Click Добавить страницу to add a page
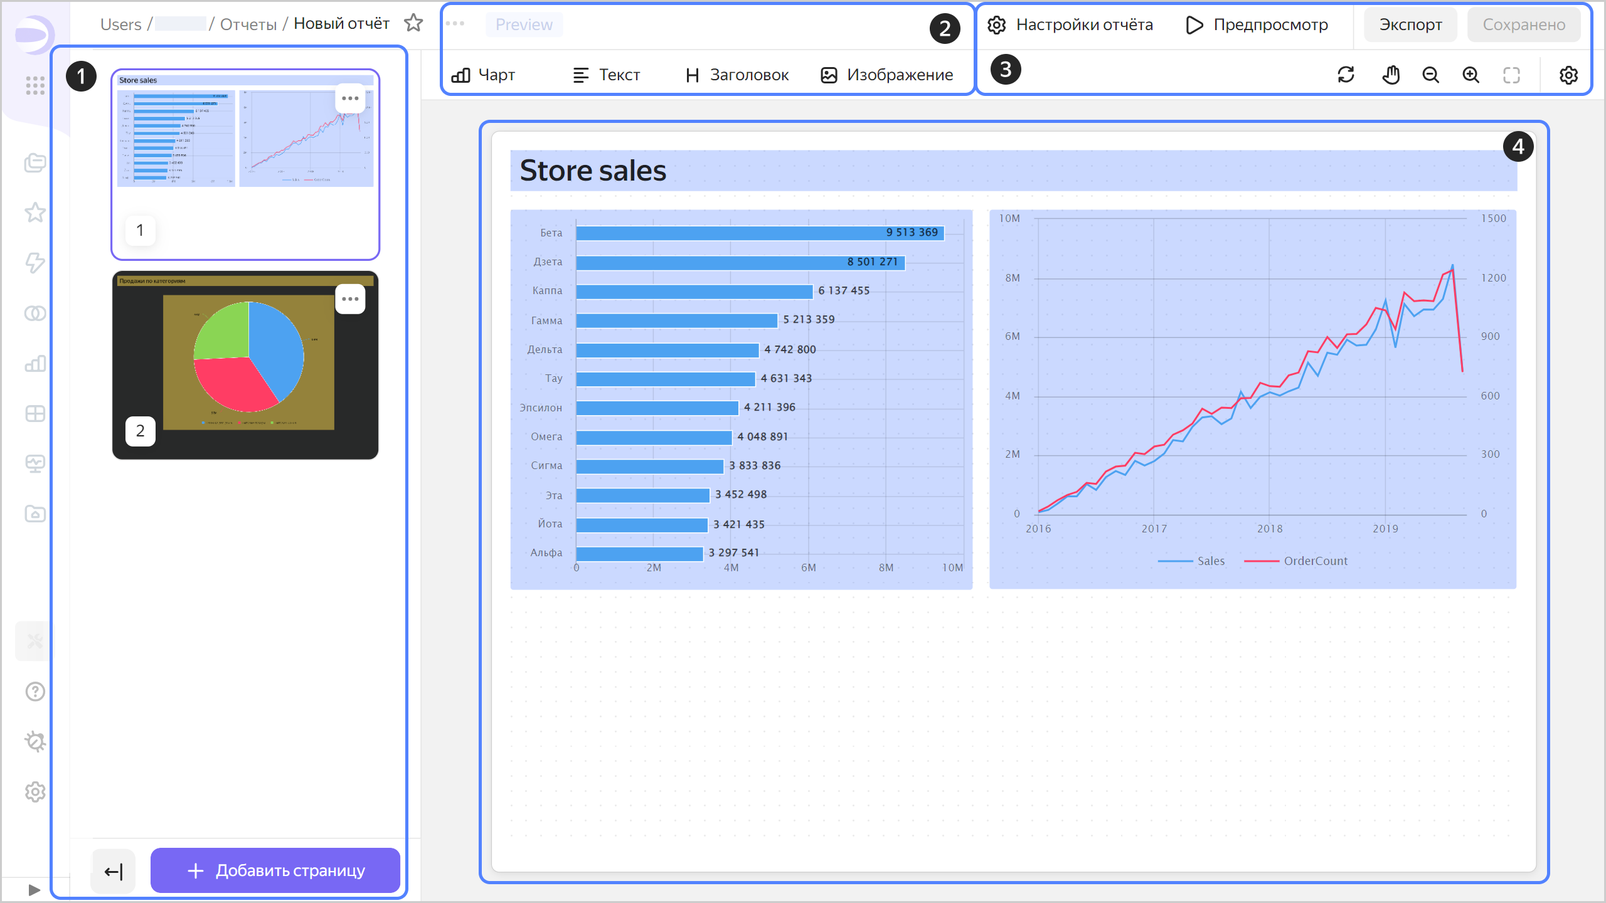 pyautogui.click(x=275, y=870)
